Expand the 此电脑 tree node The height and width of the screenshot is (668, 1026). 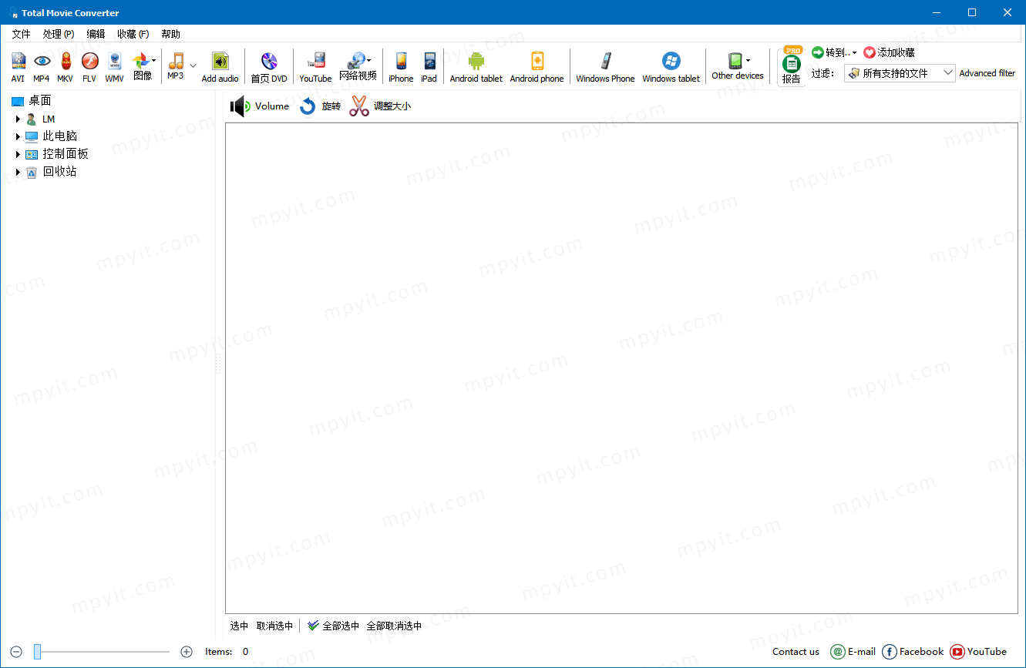pyautogui.click(x=19, y=136)
